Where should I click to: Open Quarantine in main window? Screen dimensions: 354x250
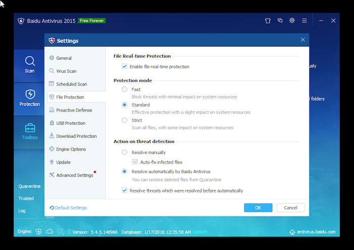click(x=29, y=186)
